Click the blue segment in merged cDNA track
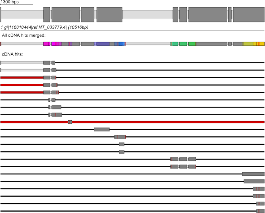Viewport: 265px width, 213px height. click(x=122, y=44)
